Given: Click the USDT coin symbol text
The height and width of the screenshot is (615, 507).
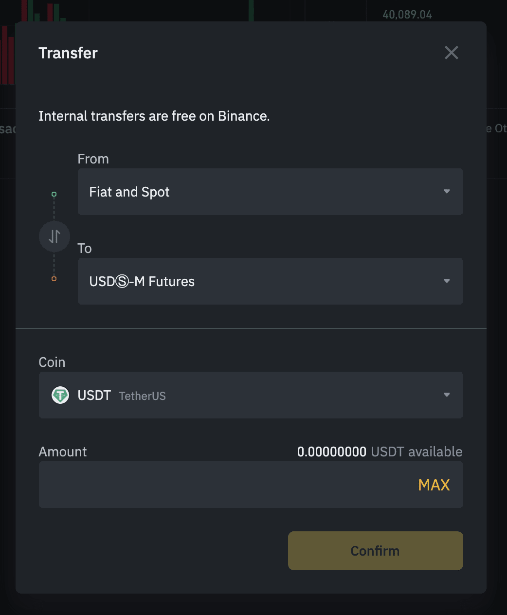Looking at the screenshot, I should (x=94, y=396).
